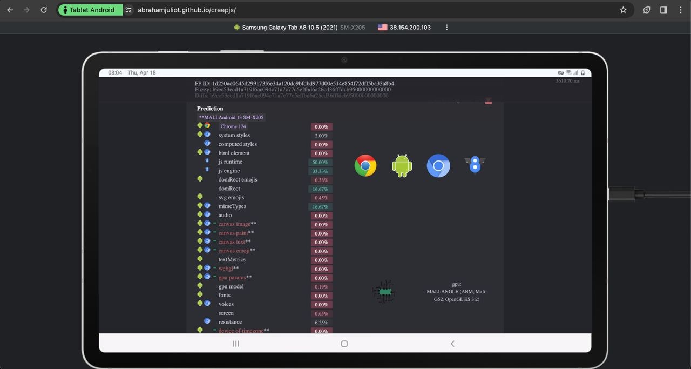Click the view site information icon

pyautogui.click(x=128, y=10)
